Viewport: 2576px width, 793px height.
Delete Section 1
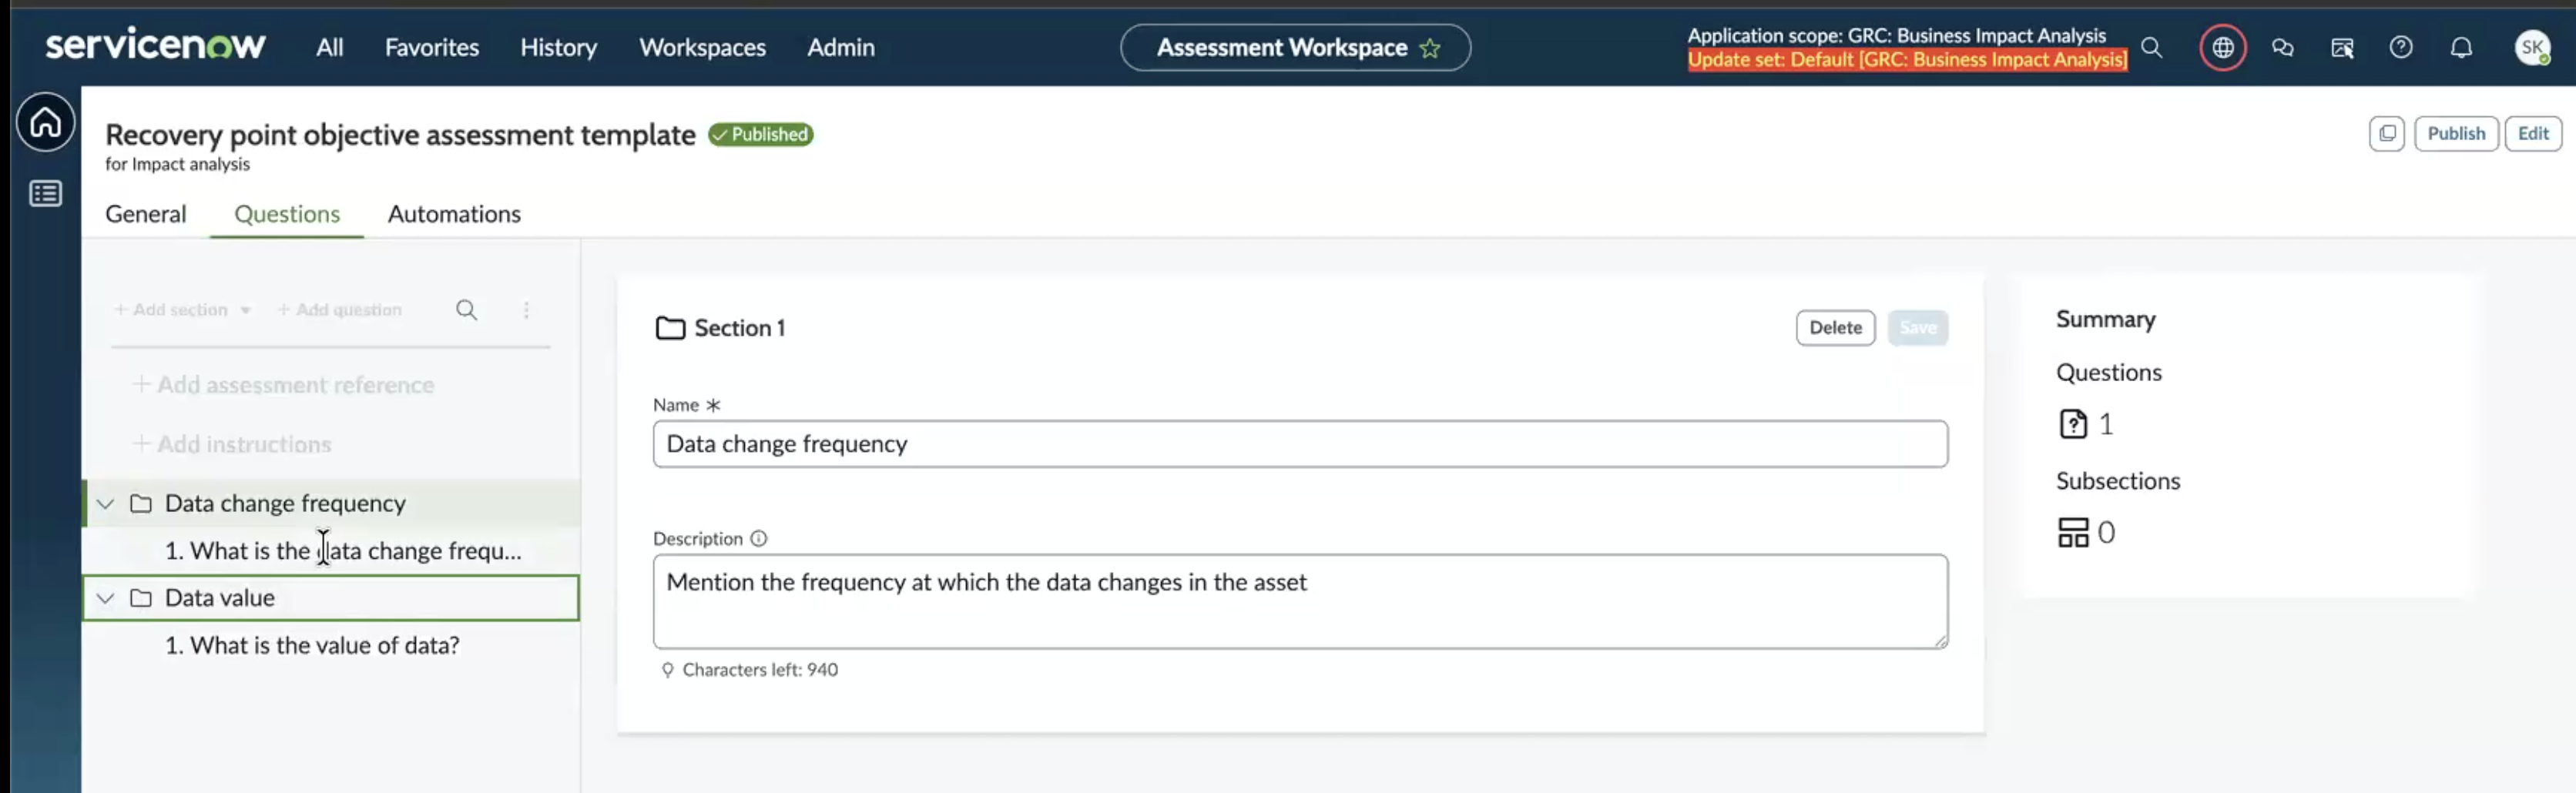(1835, 328)
